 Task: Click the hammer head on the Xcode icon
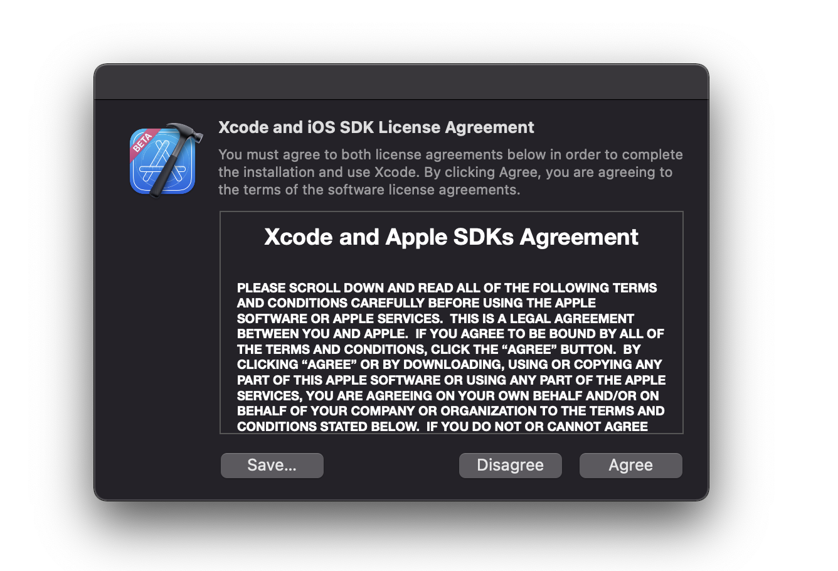click(x=188, y=133)
